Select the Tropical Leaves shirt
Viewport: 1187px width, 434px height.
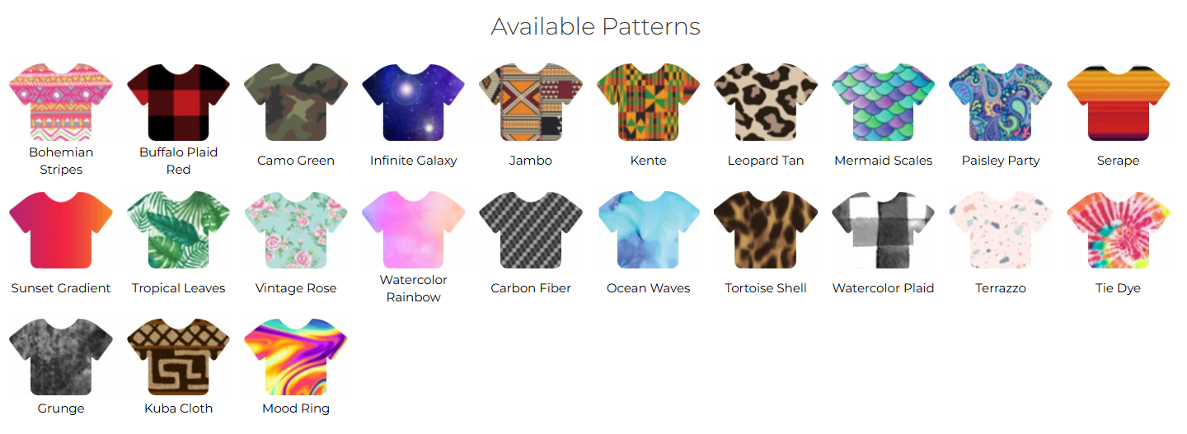pyautogui.click(x=178, y=230)
